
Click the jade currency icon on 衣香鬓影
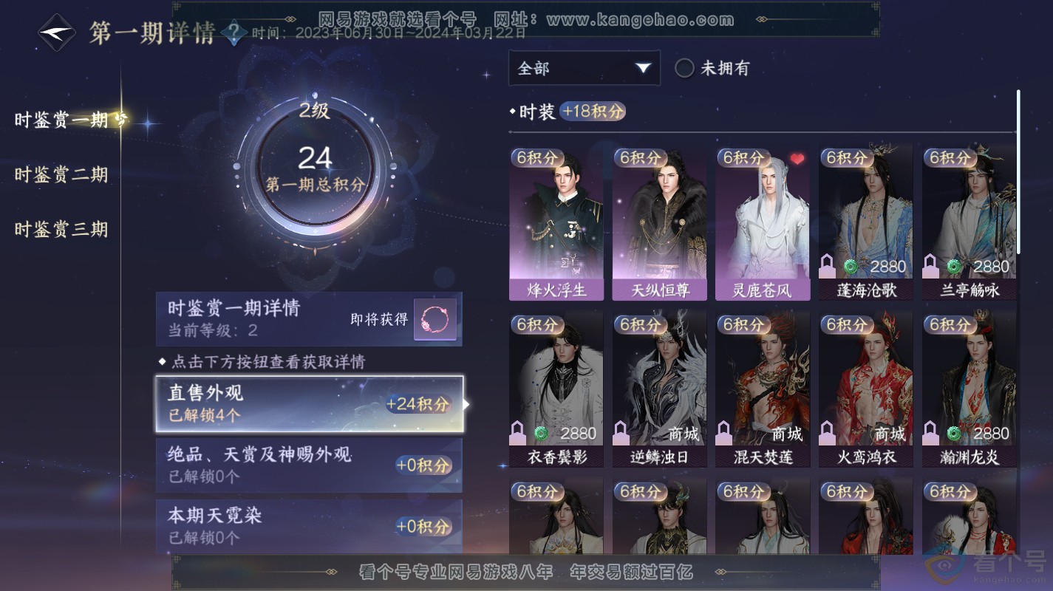tap(541, 433)
